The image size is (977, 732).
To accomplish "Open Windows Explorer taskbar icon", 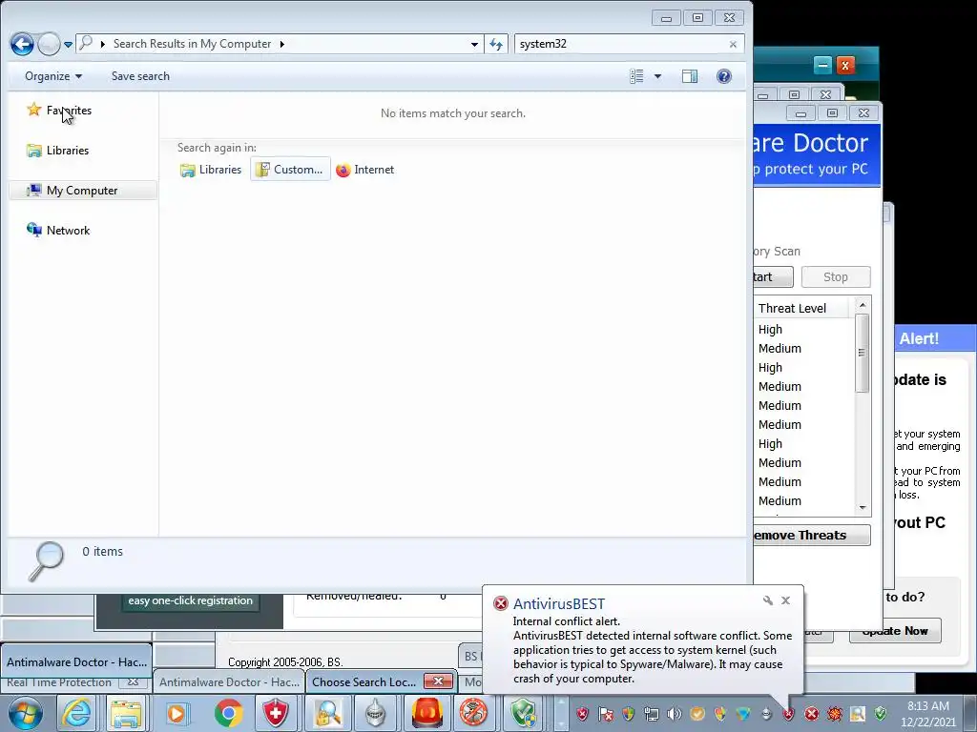I will pyautogui.click(x=127, y=713).
